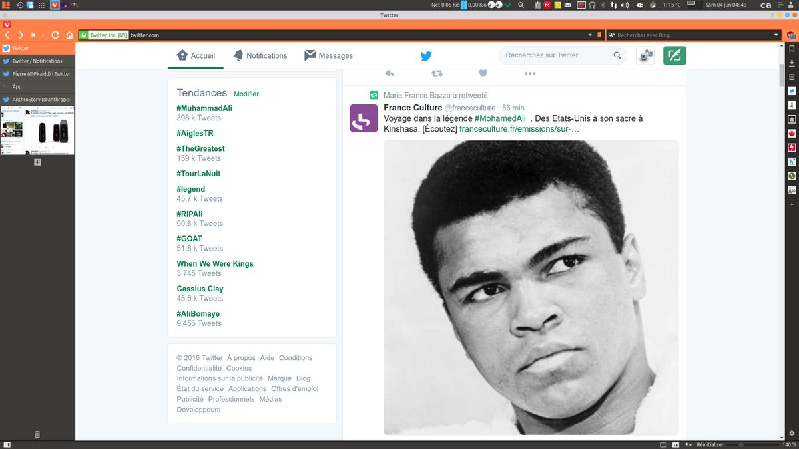Click the Twitter search field

pyautogui.click(x=559, y=55)
